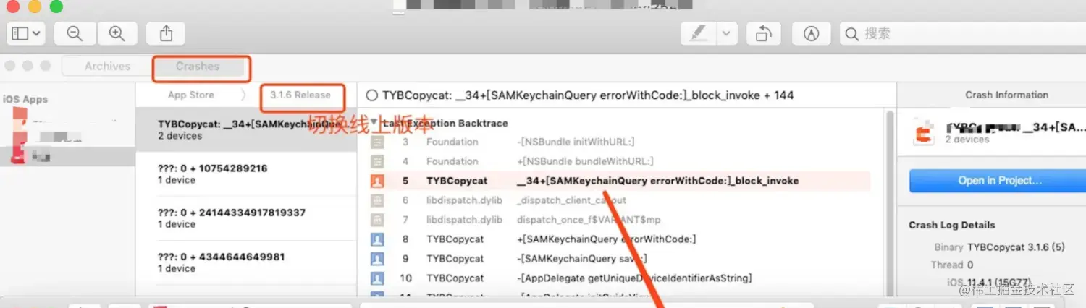Click the library icon on frame 3
Screen dimensions: 1086x308
tap(376, 142)
